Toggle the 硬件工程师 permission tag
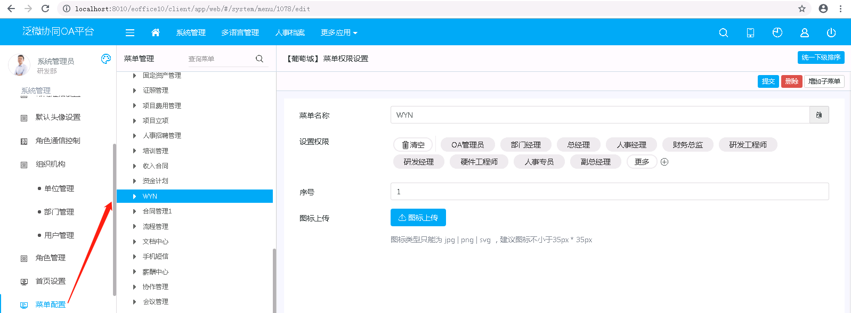The image size is (851, 313). click(479, 162)
